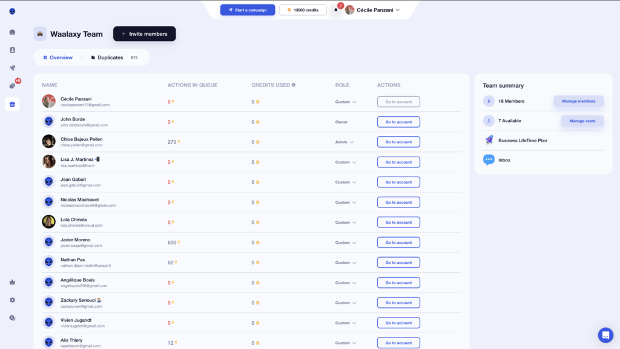Click the Invite members button
Viewport: 620px width, 349px height.
click(144, 33)
